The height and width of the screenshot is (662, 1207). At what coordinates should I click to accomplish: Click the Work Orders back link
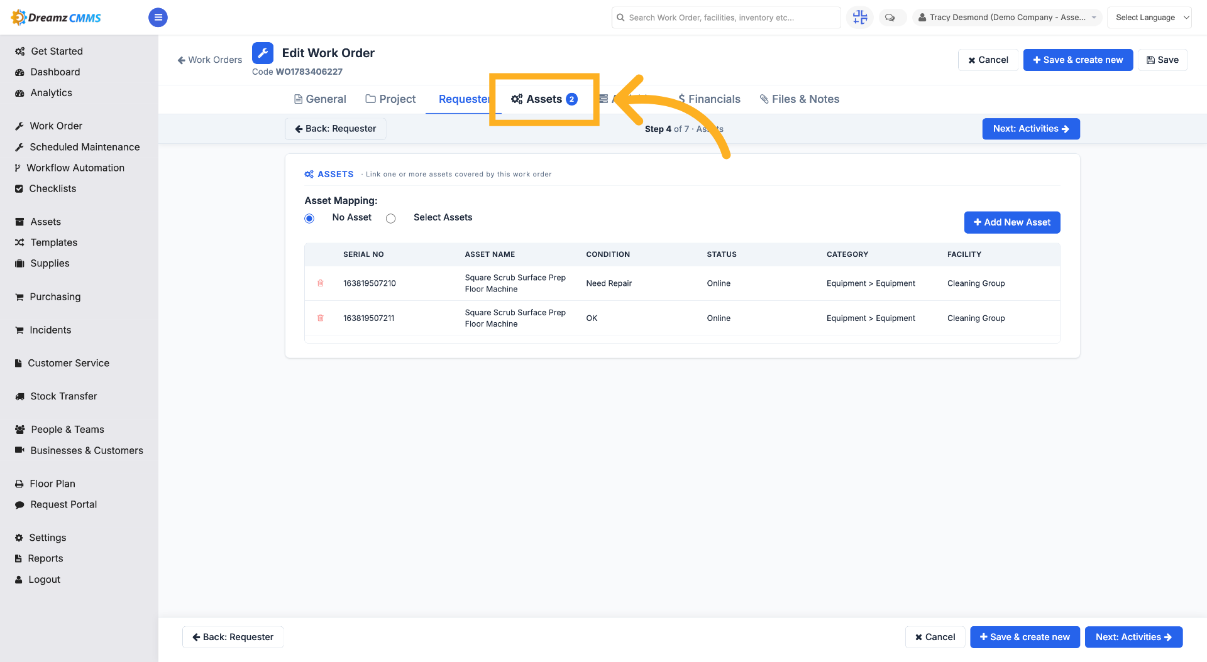coord(210,60)
